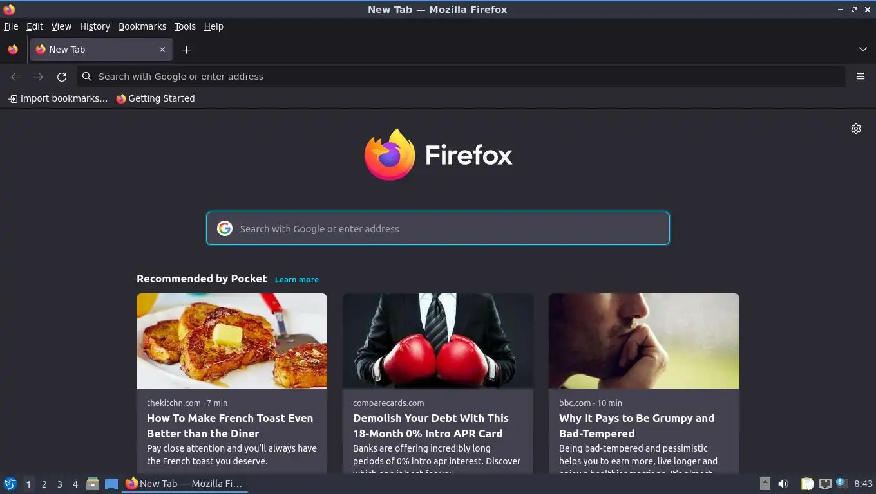
Task: Open the file manager taskbar icon
Action: click(x=93, y=484)
